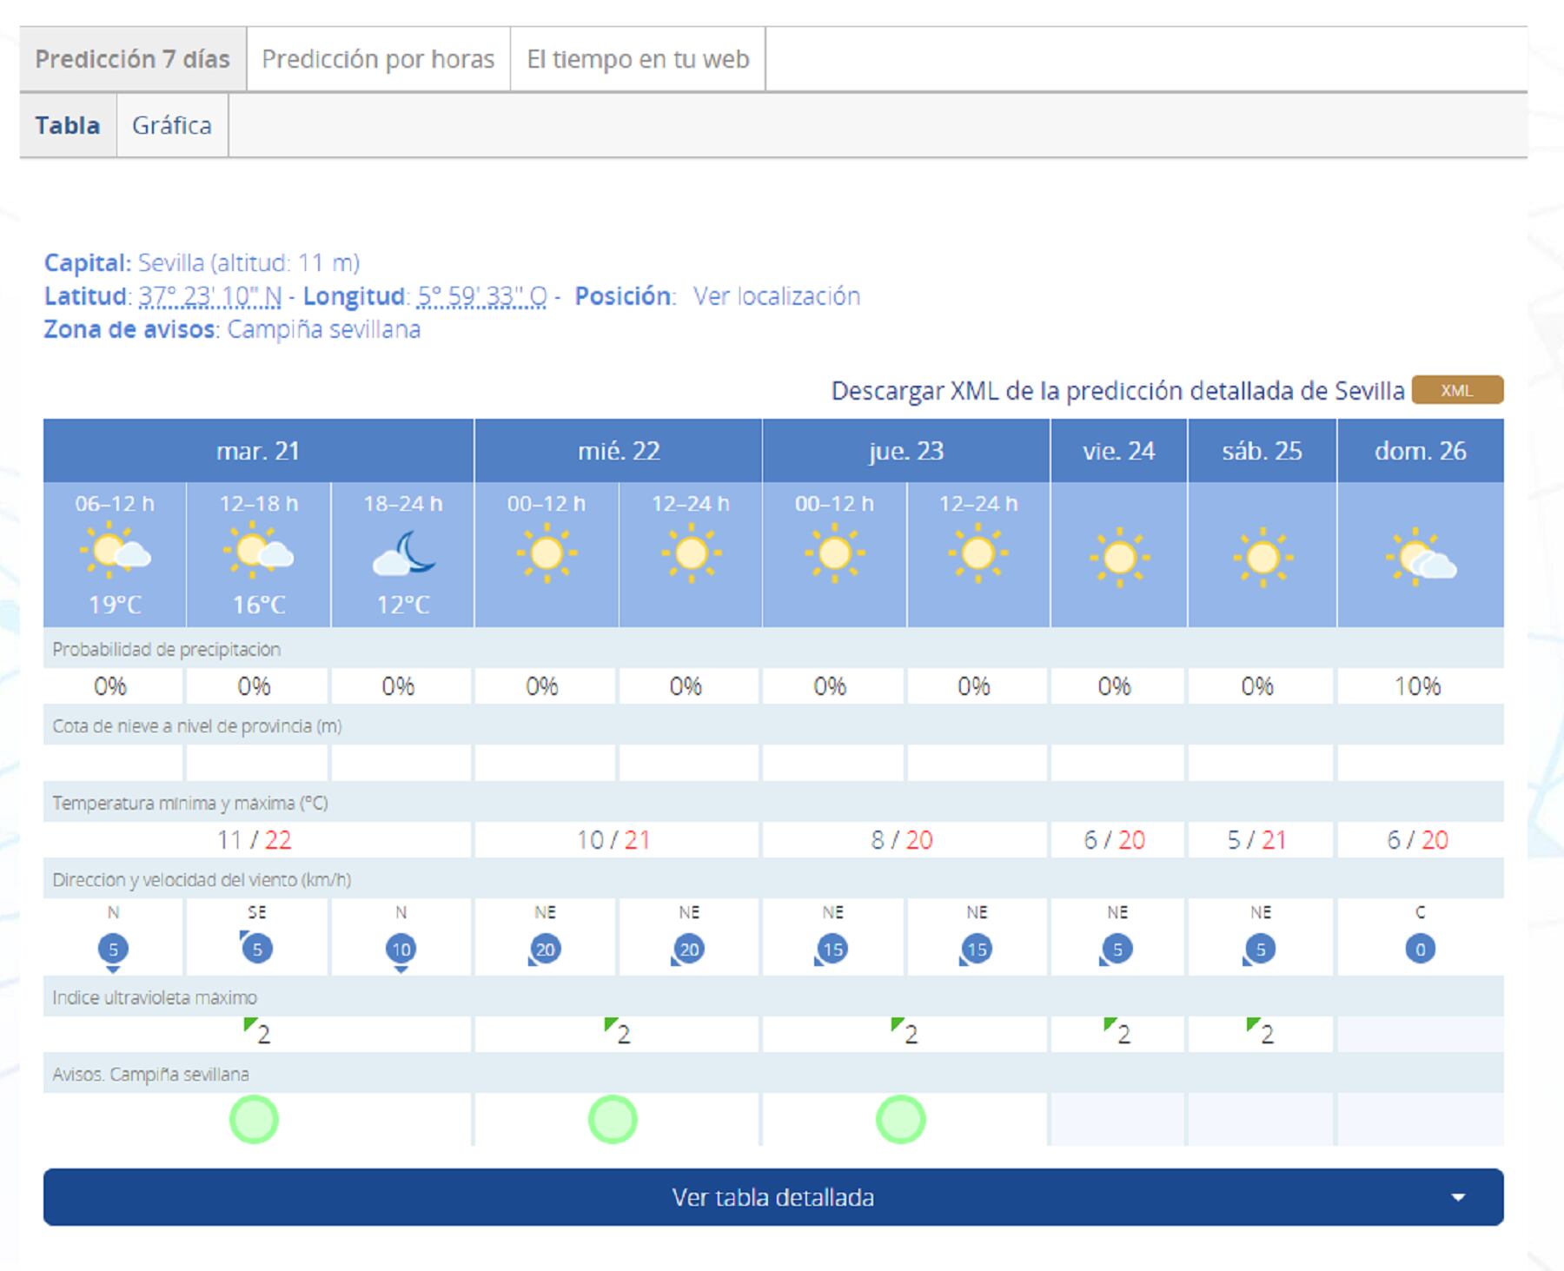
Task: Switch to the Gráfica view tab
Action: pos(172,125)
